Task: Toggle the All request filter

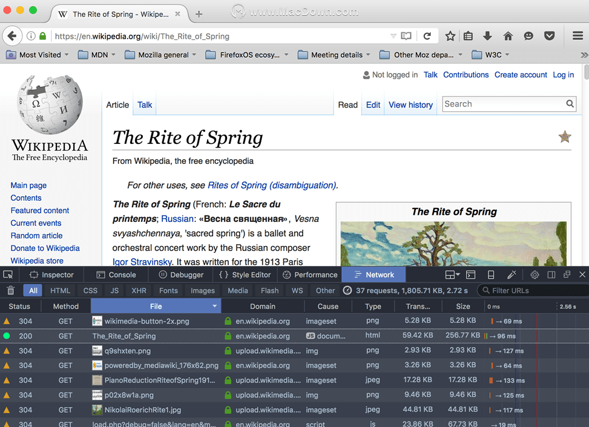Action: (x=33, y=290)
